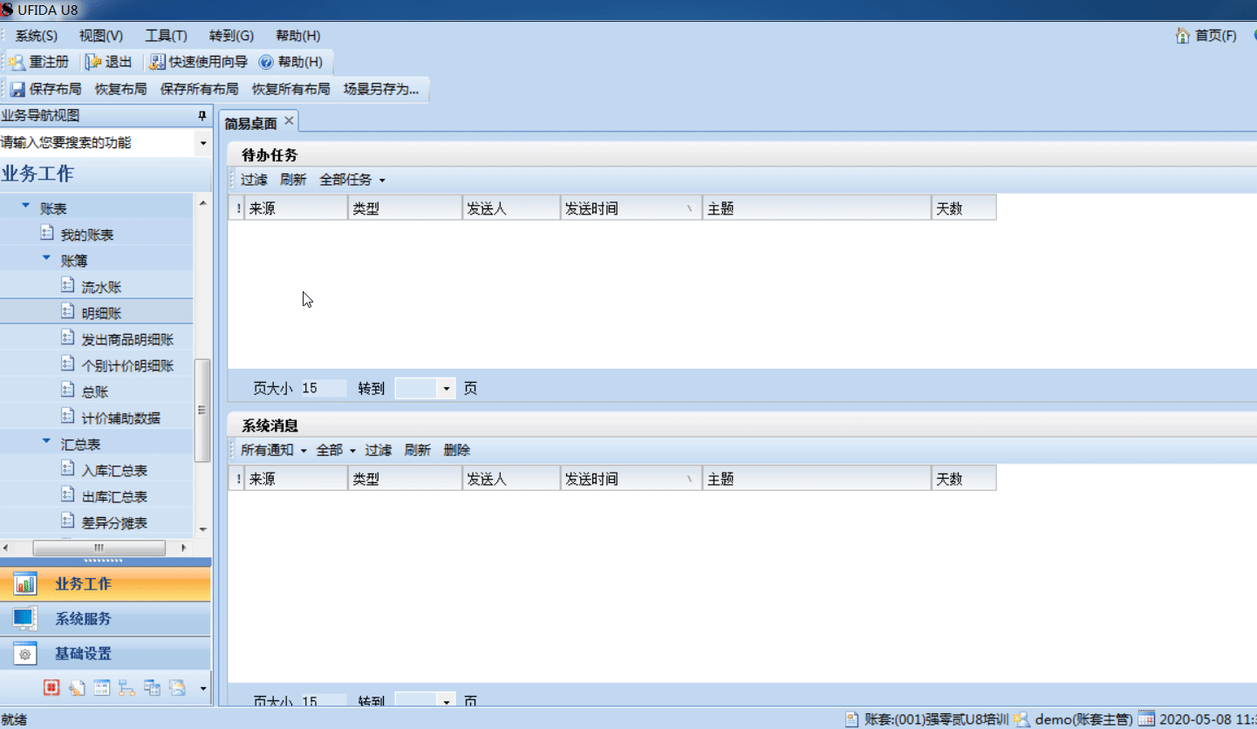Click 刷新 in the 系统消息 toolbar
This screenshot has height=729, width=1257.
point(417,450)
